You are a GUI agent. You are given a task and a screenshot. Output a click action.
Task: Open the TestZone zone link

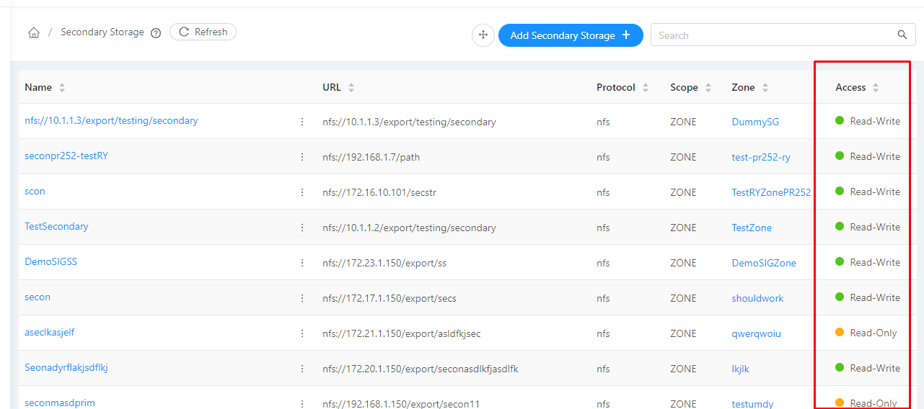(x=752, y=228)
